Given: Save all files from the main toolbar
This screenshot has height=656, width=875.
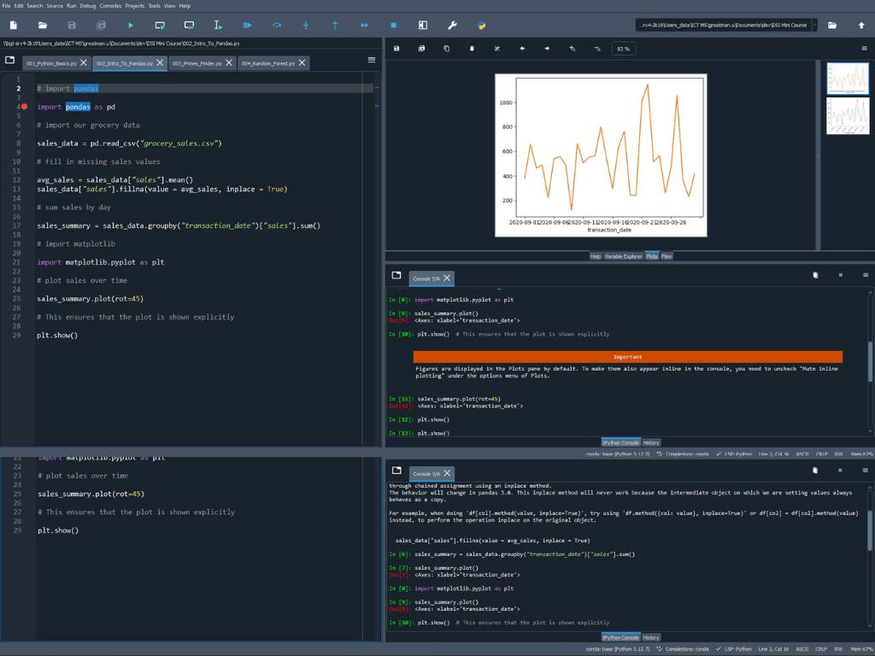Looking at the screenshot, I should 101,25.
